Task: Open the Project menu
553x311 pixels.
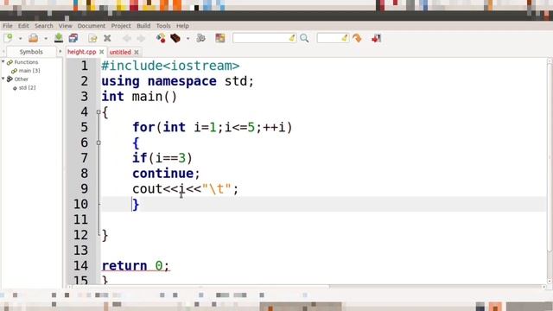Action: (x=121, y=26)
